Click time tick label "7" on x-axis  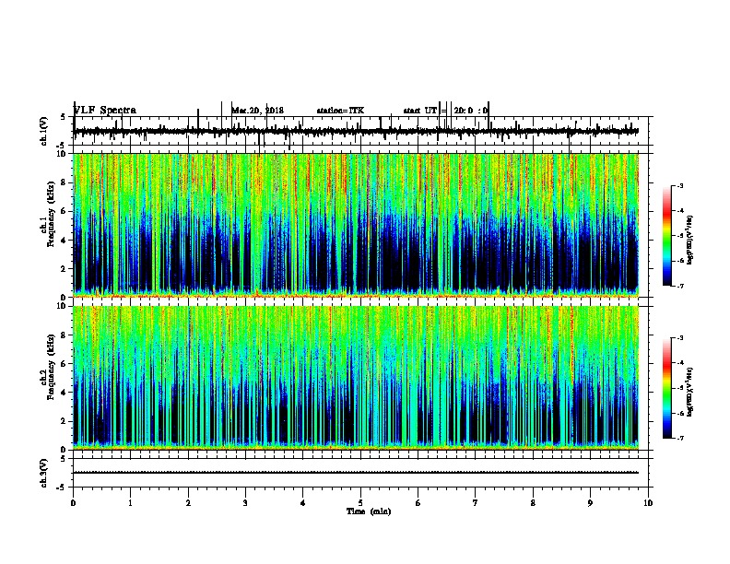[x=476, y=503]
